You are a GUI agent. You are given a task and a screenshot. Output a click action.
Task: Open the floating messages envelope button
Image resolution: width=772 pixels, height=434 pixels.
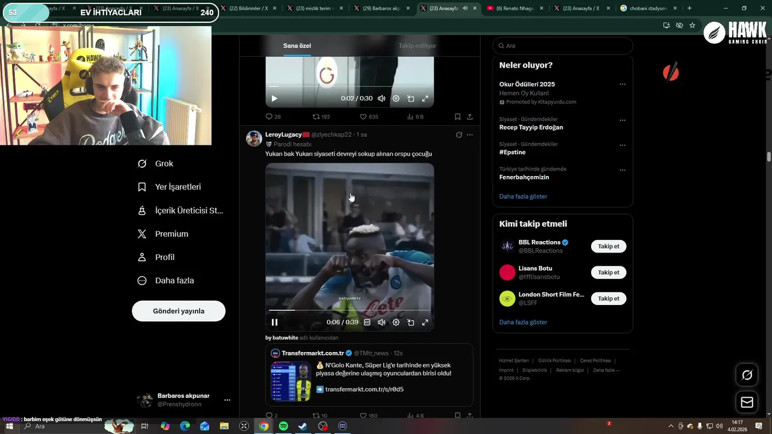click(747, 402)
